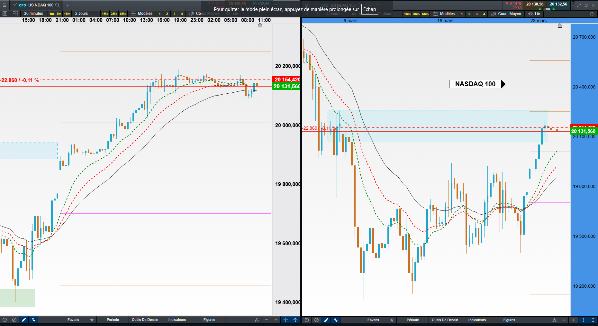Toggle the pencil drawing mode in left chart
Viewport: 598px width, 326px height.
(x=24, y=320)
